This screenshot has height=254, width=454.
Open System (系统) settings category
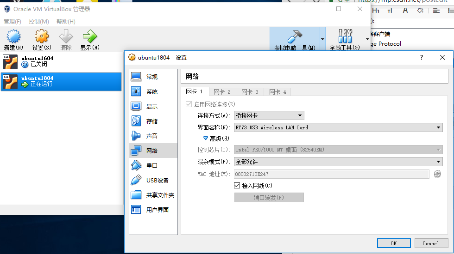point(153,92)
